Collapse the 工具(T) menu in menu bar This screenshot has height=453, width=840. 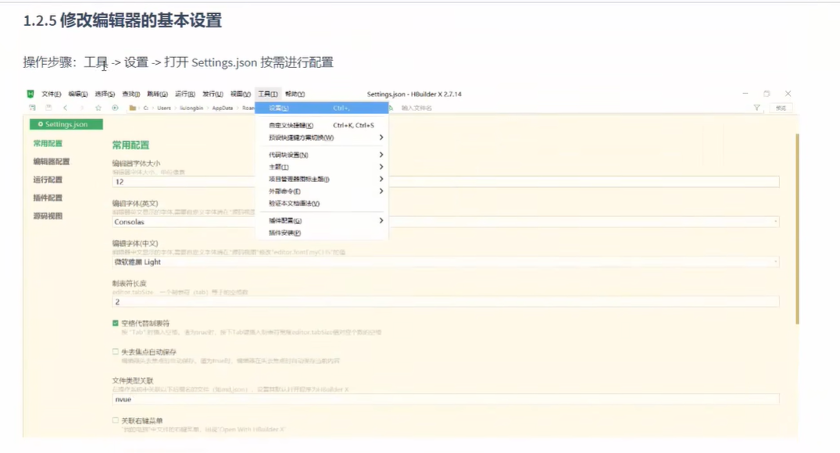coord(268,94)
